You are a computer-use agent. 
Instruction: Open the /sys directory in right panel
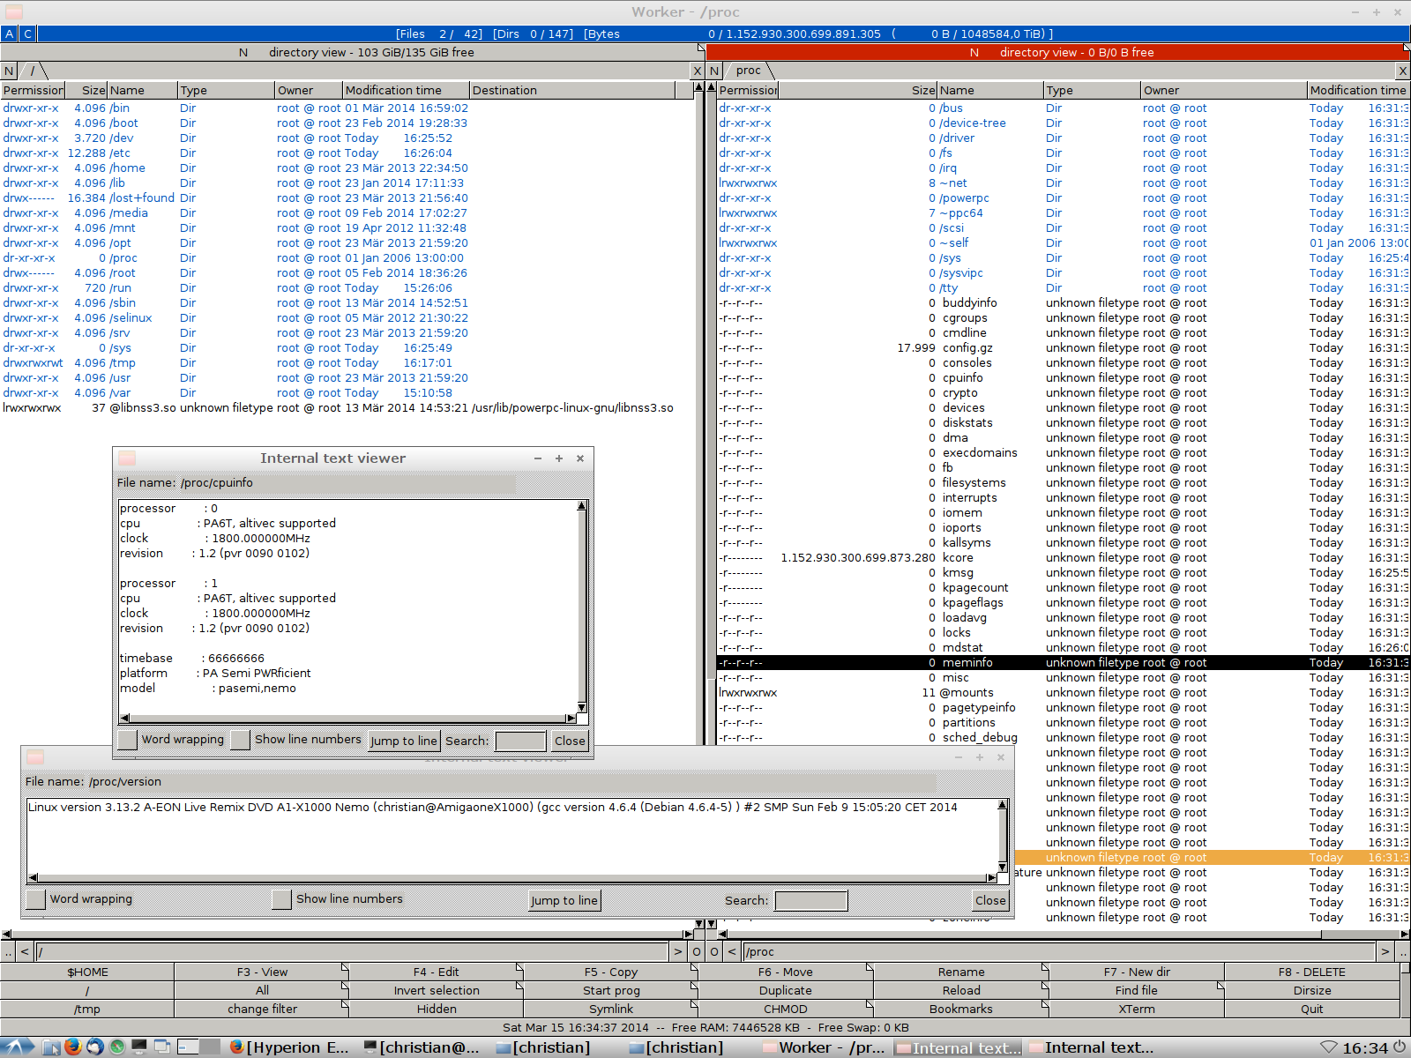[x=950, y=258]
